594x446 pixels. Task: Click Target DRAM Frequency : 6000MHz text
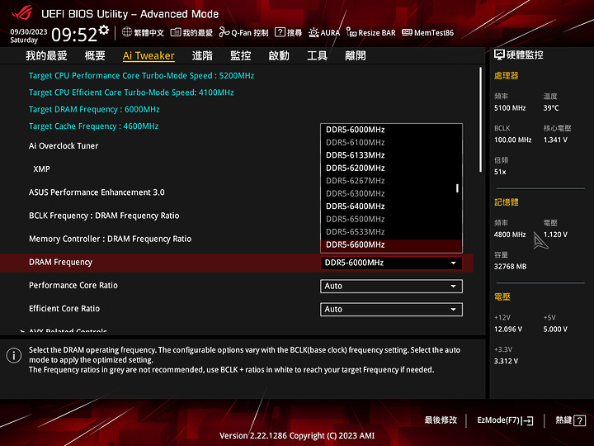coord(94,109)
